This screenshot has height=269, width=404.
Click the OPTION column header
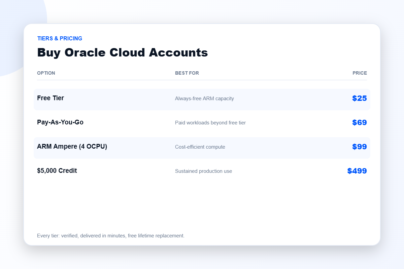46,73
